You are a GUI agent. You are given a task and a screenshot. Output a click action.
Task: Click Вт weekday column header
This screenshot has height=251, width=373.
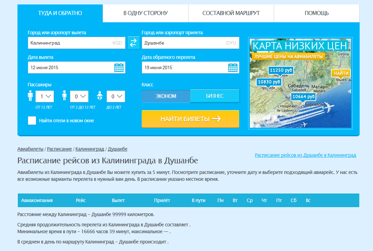[235, 201]
